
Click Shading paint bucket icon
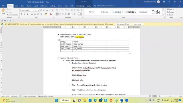coord(74,14)
